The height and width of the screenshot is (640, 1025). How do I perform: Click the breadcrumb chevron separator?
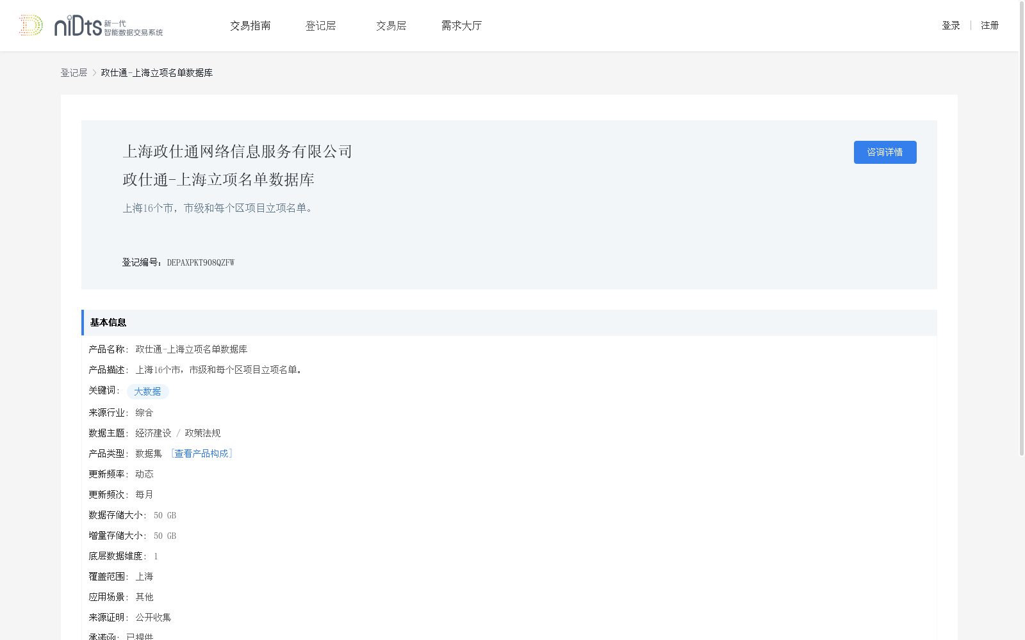94,73
